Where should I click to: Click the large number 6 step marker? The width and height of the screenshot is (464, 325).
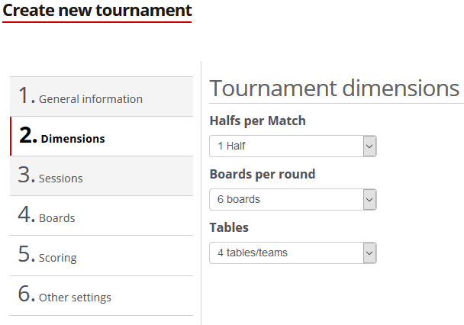click(x=27, y=294)
